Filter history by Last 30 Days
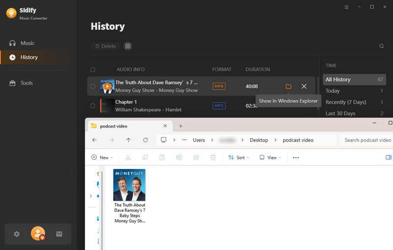Screen dimensions: 393x250 pos(354,113)
